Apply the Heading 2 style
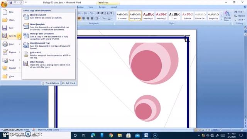This screenshot has height=139, width=247. tap(161, 16)
